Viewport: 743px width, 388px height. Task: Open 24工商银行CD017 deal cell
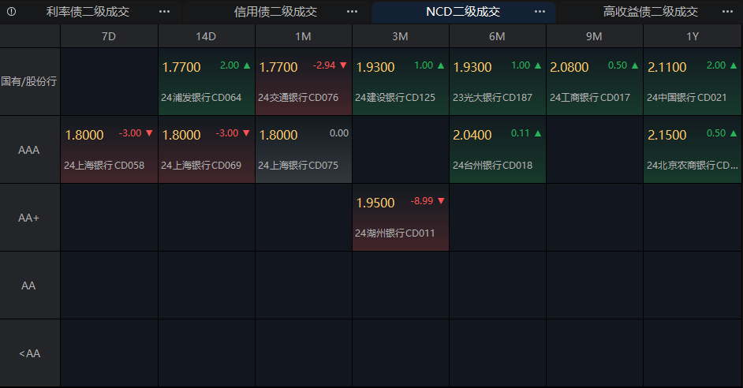tap(595, 81)
